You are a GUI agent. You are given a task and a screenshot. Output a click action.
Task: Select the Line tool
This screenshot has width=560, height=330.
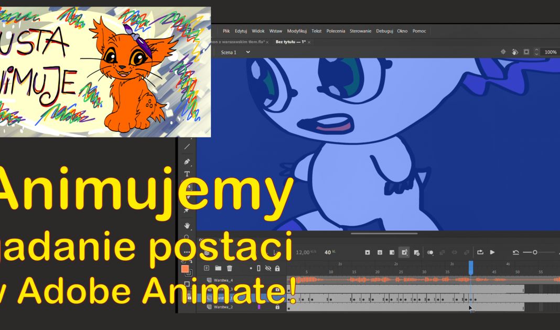pos(187,147)
